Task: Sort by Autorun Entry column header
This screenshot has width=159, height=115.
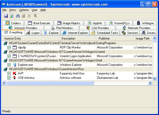Action: (x=30, y=39)
